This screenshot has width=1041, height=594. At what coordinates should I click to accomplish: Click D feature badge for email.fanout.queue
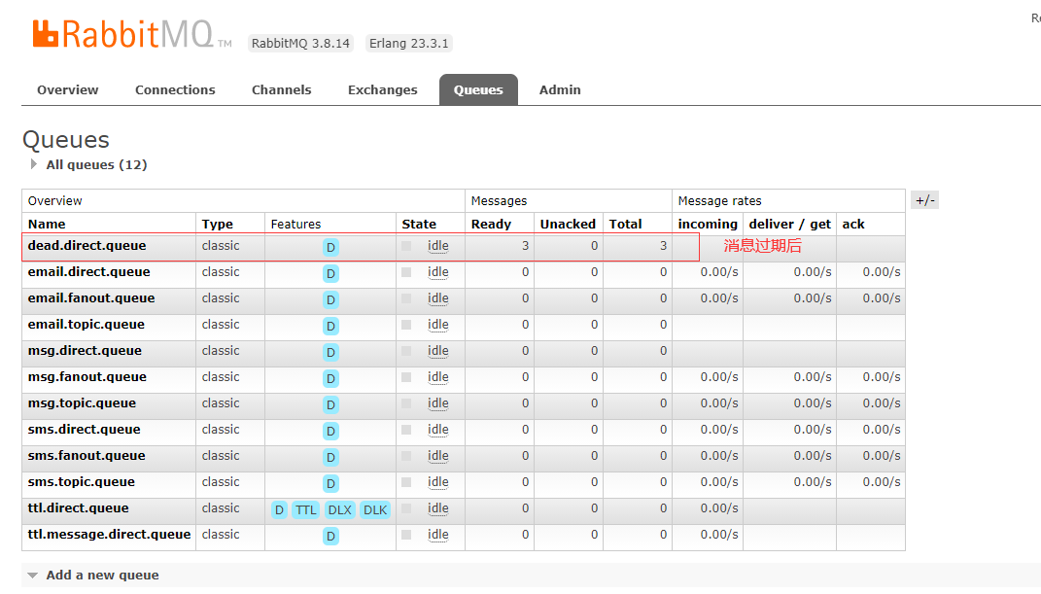point(330,300)
